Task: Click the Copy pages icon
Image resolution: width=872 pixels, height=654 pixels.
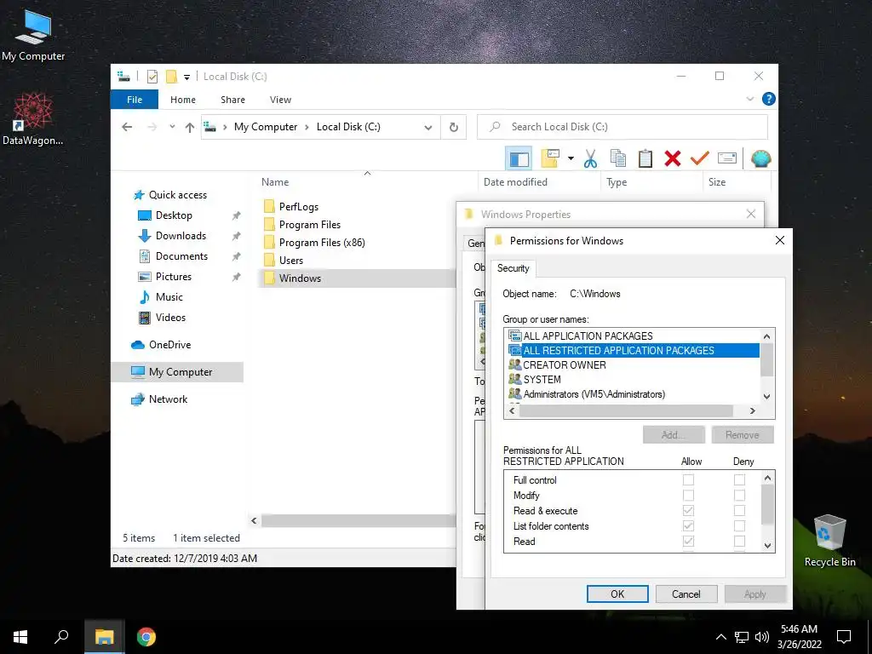Action: (x=618, y=159)
